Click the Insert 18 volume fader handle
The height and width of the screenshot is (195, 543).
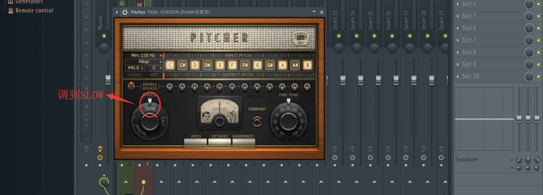431,80
